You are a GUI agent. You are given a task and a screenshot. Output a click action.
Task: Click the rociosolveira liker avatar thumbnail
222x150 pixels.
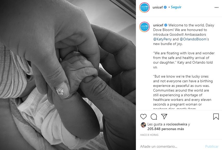point(143,125)
